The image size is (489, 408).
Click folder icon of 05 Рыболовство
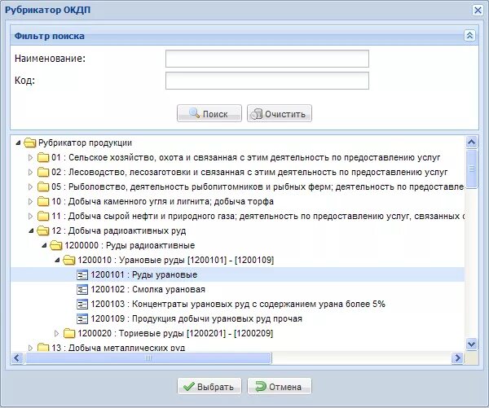43,186
